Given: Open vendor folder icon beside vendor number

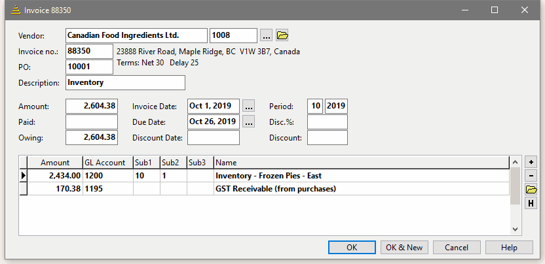Looking at the screenshot, I should click(282, 35).
